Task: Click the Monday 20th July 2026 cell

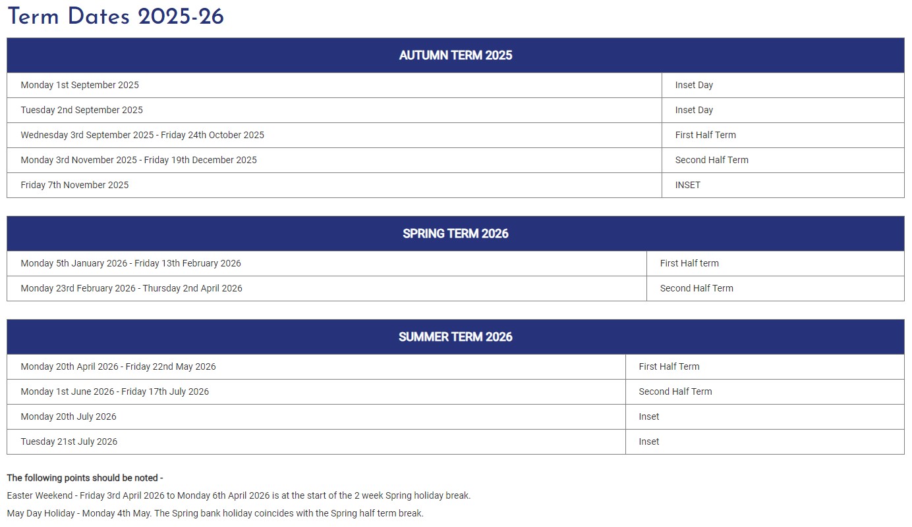Action: (316, 416)
